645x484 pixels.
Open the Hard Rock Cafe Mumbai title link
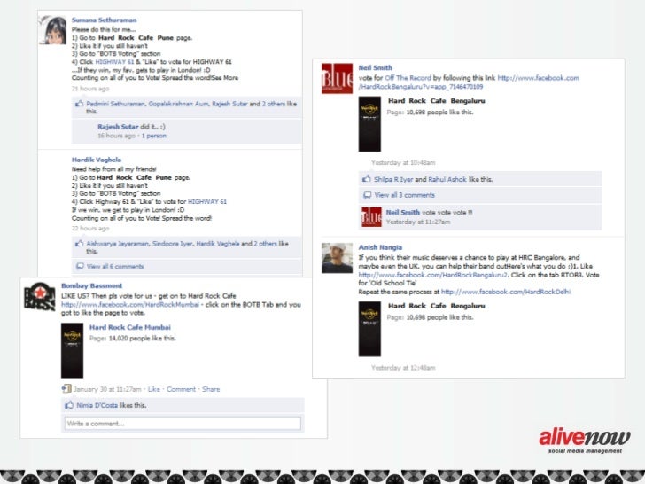tap(130, 328)
